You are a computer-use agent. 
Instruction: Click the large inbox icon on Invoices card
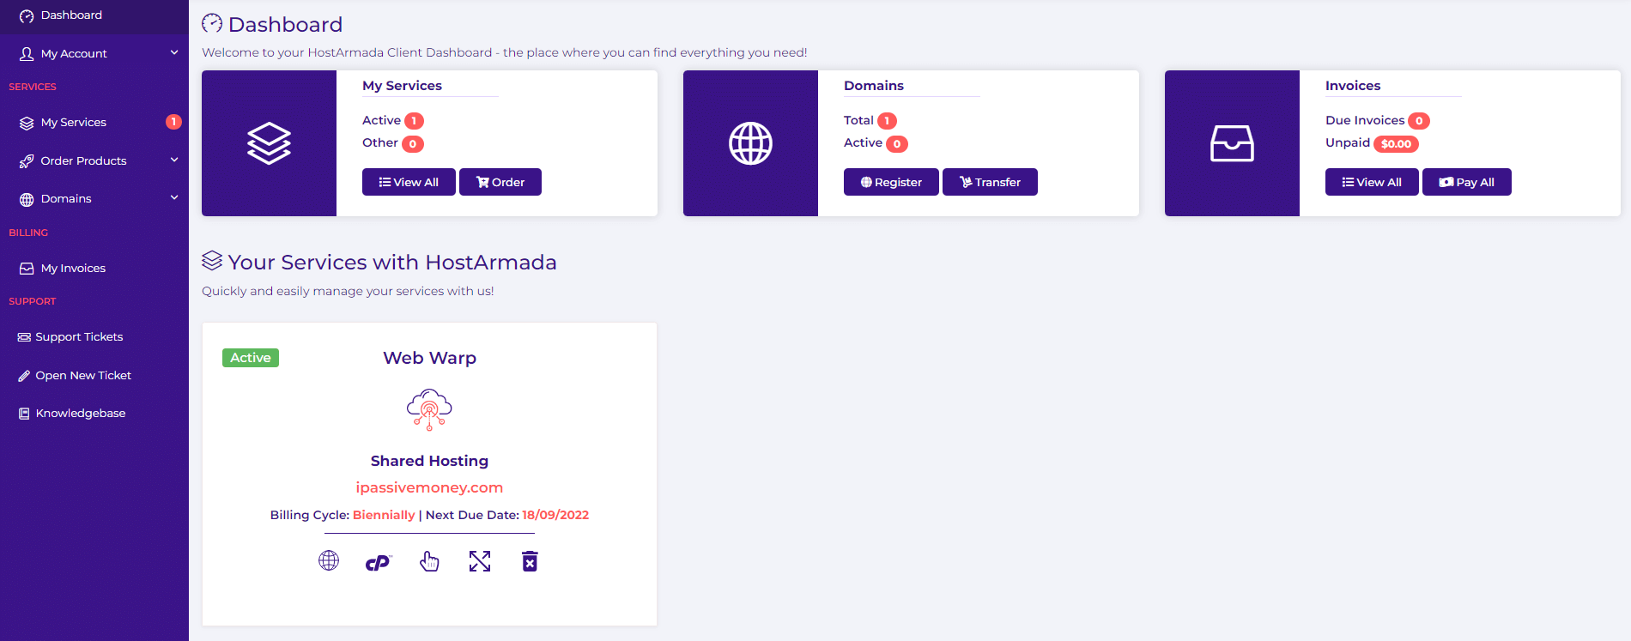tap(1232, 143)
